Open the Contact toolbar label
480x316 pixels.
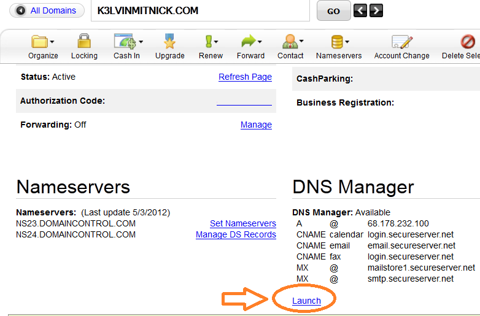click(x=290, y=56)
